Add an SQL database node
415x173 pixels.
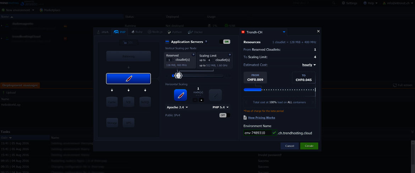click(x=128, y=102)
